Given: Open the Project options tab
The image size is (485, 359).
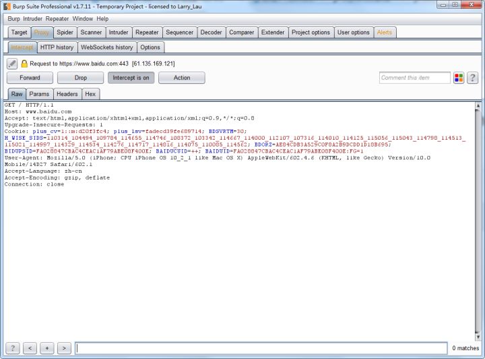Looking at the screenshot, I should tap(311, 32).
